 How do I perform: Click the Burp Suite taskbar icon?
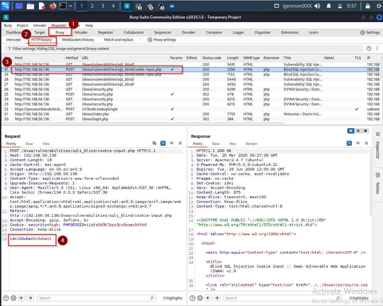pos(127,6)
